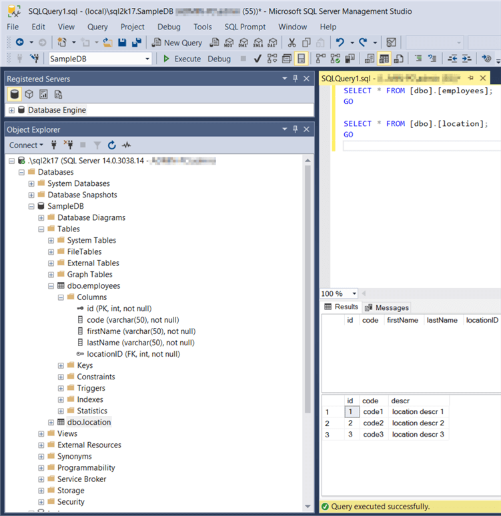Click the Undo icon
The image size is (501, 516).
[x=340, y=43]
